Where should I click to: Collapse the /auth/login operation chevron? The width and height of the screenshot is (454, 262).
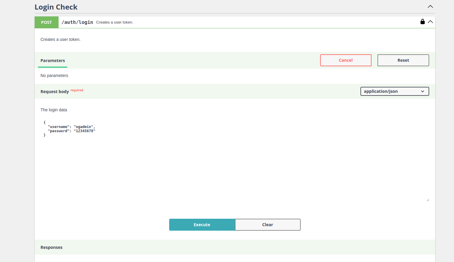click(430, 22)
